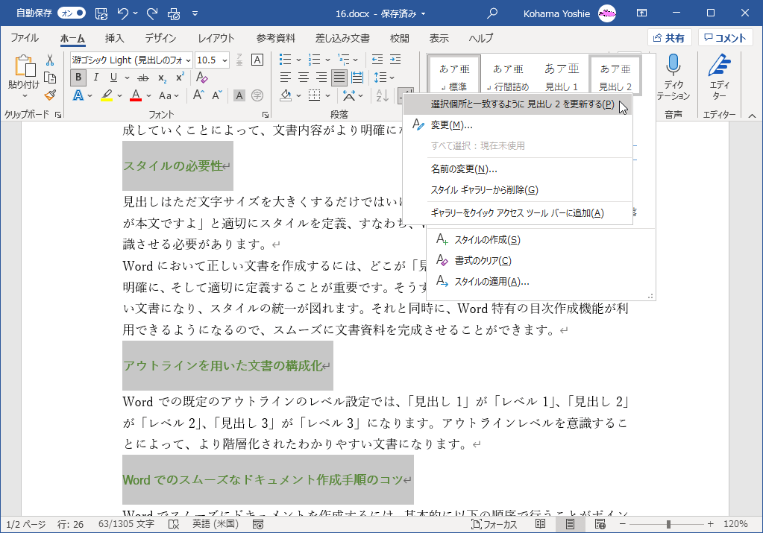Apply subscript formatting
763x533 pixels.
162,78
